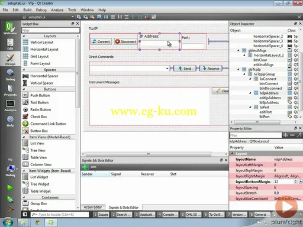The width and height of the screenshot is (303, 227).
Task: Toggle sidebar button in status bar
Action: [x=25, y=214]
